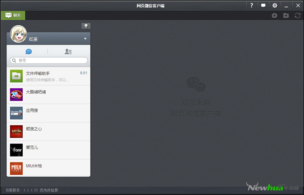This screenshot has width=304, height=195.
Task: Expand the dropdown arrow beside 红茶
Action: tap(85, 39)
